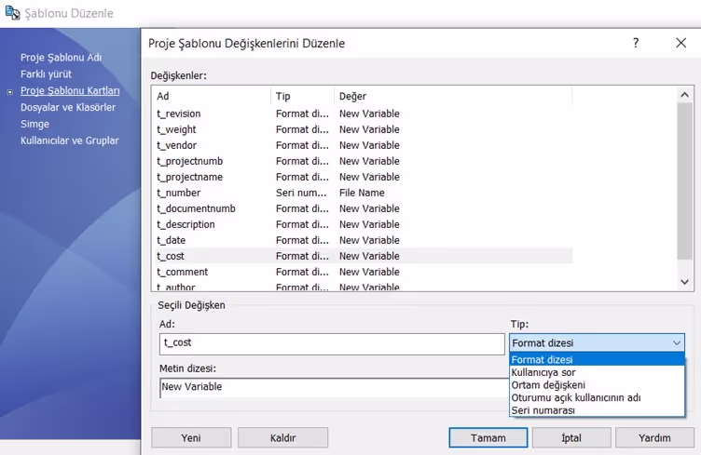Sort list by Tip column header
The height and width of the screenshot is (455, 701).
point(302,96)
